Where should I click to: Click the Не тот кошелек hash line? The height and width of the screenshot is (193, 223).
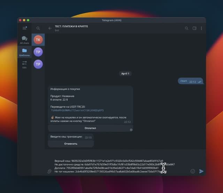(x=110, y=171)
